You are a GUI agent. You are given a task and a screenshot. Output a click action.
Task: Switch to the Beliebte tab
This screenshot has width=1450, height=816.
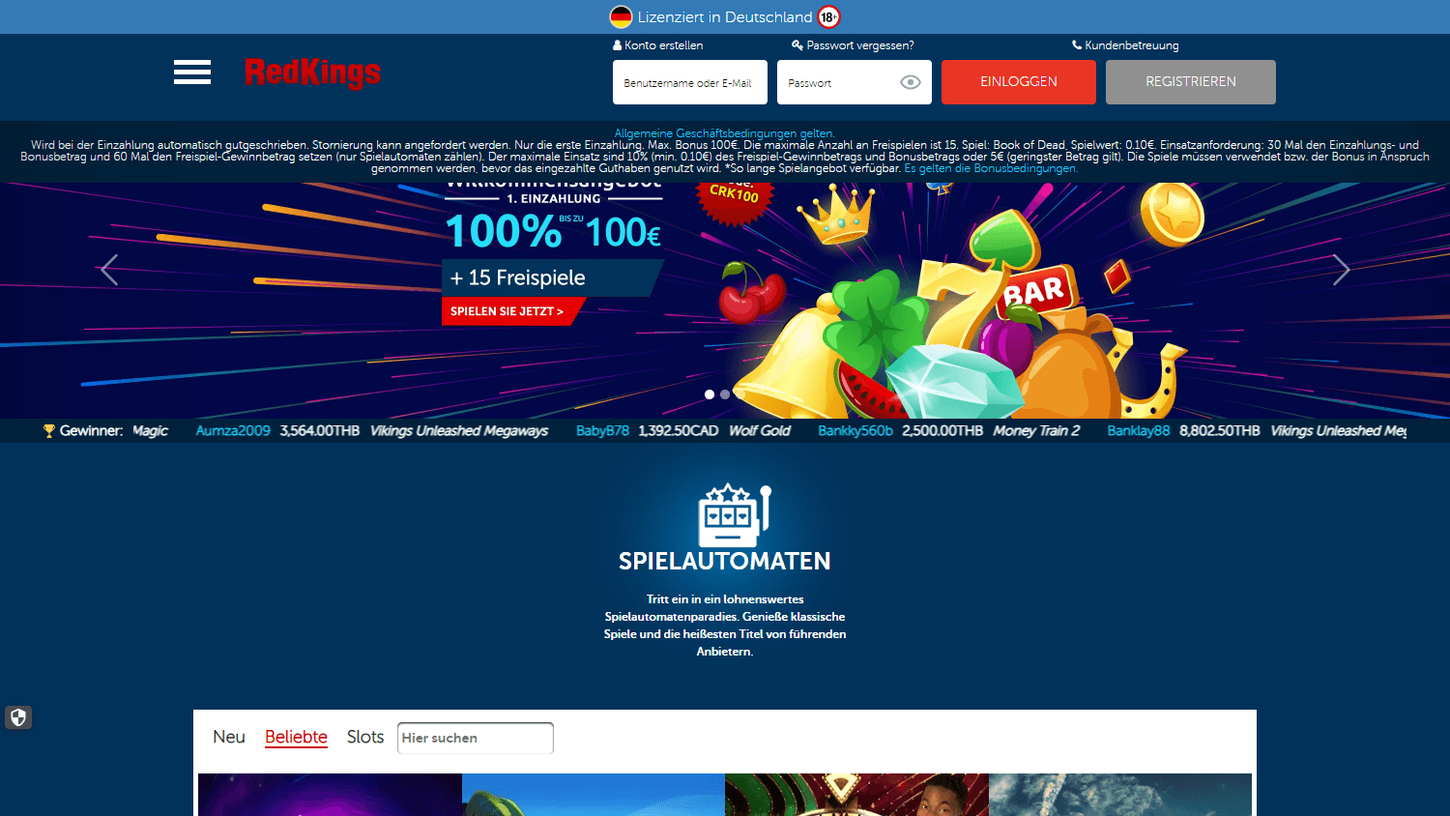(296, 737)
